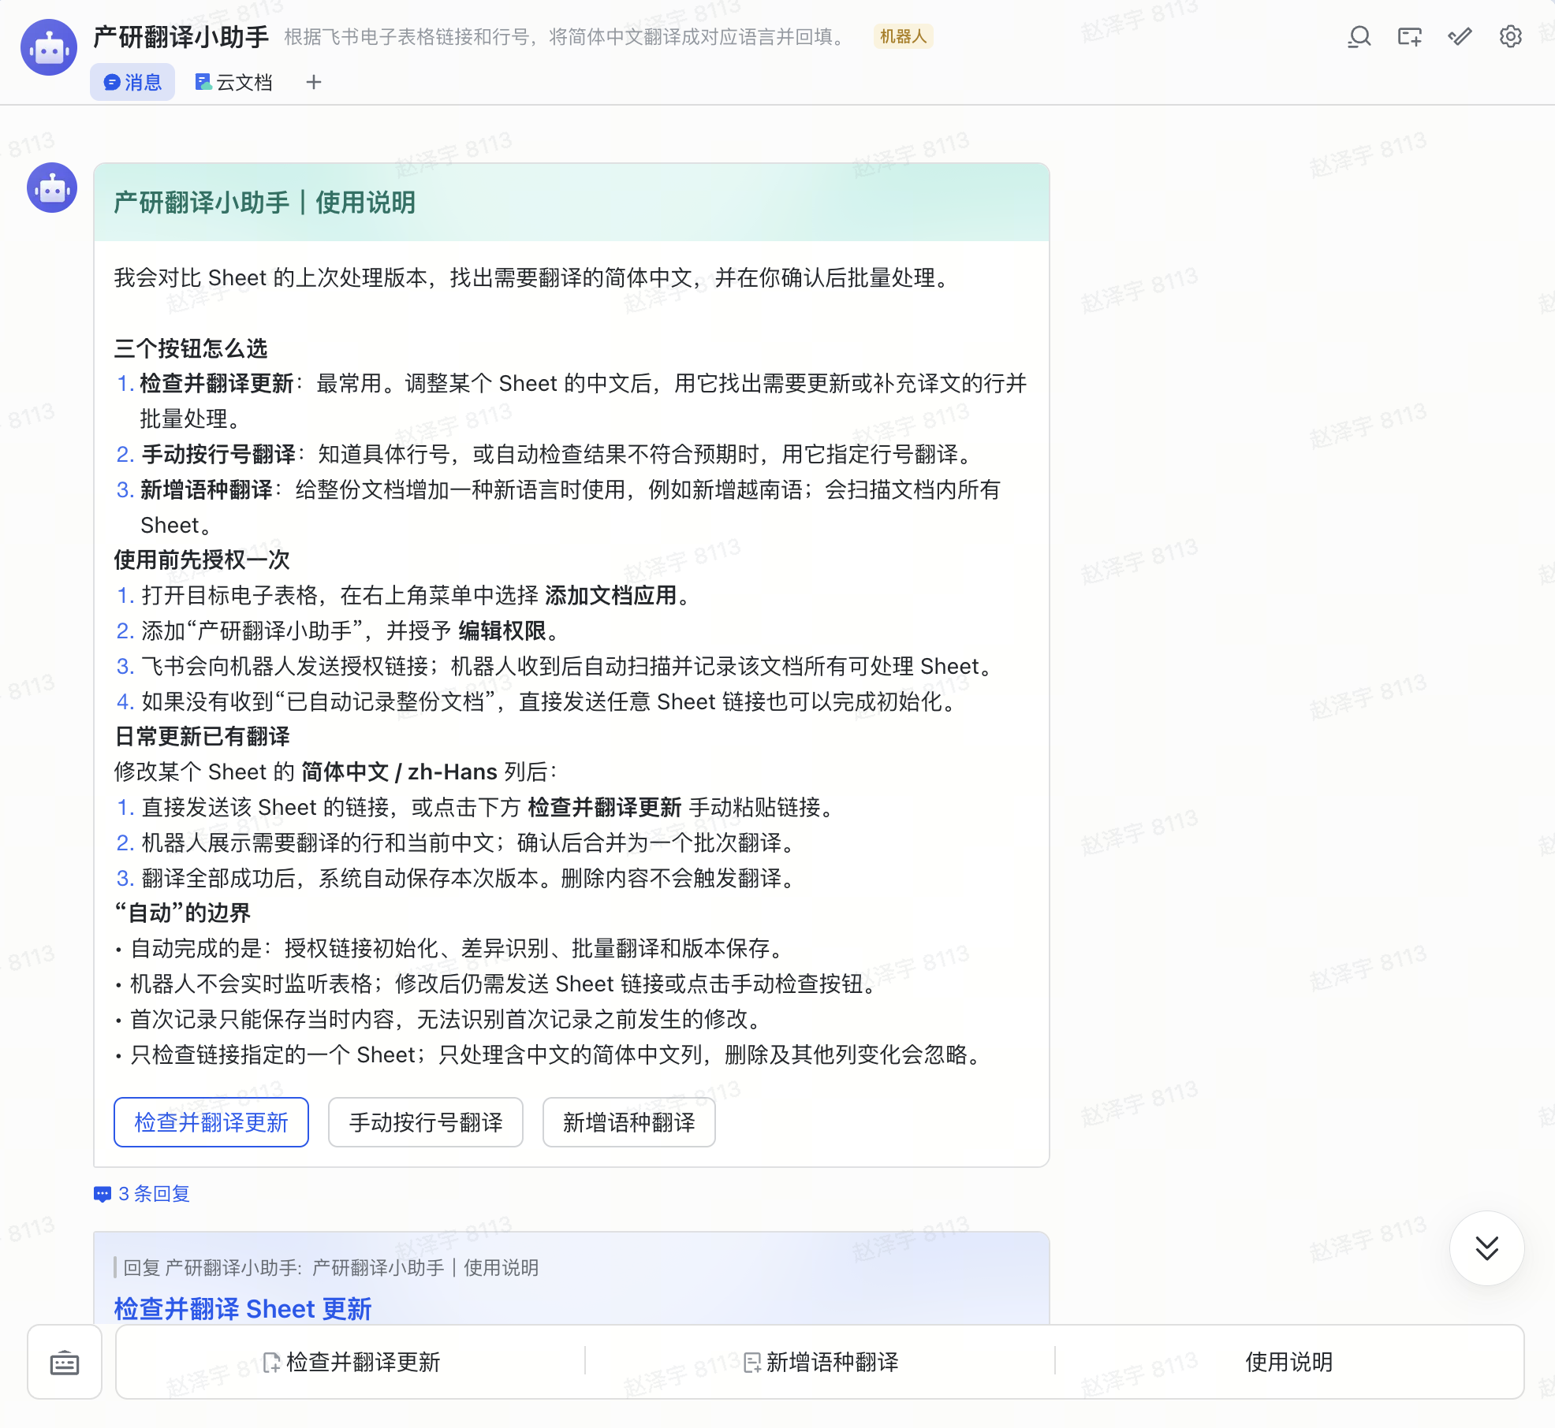Click the 机器人 tag label
The image size is (1555, 1428).
coord(903,37)
